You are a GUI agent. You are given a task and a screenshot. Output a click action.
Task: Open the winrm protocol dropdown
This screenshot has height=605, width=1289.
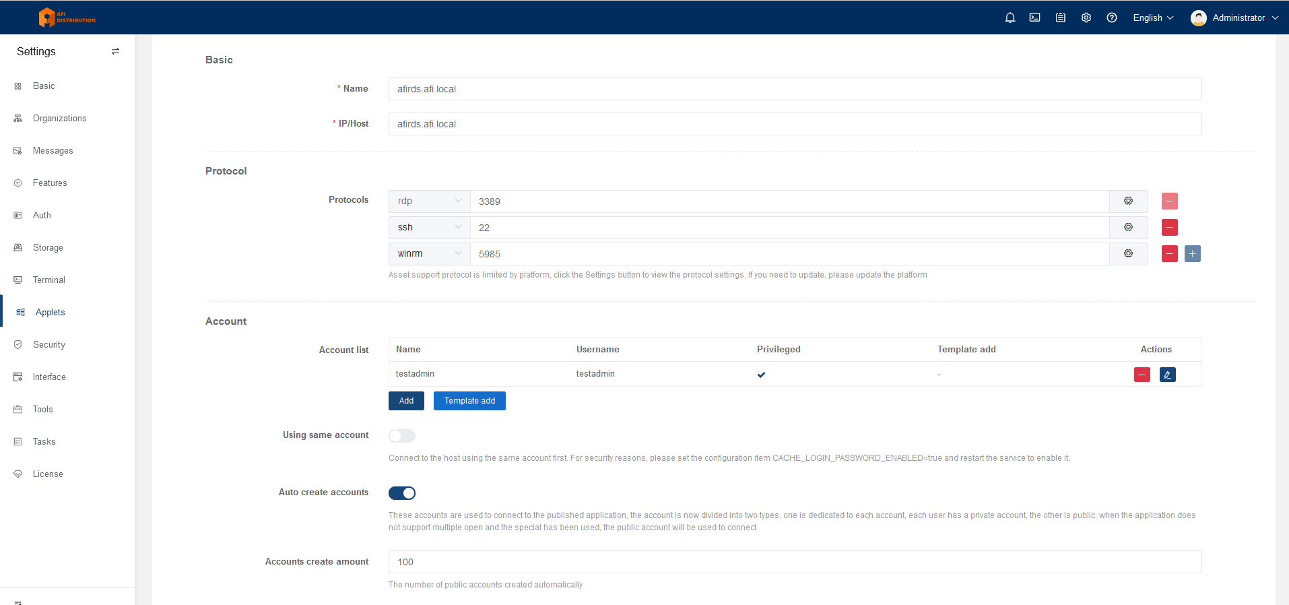(x=430, y=253)
